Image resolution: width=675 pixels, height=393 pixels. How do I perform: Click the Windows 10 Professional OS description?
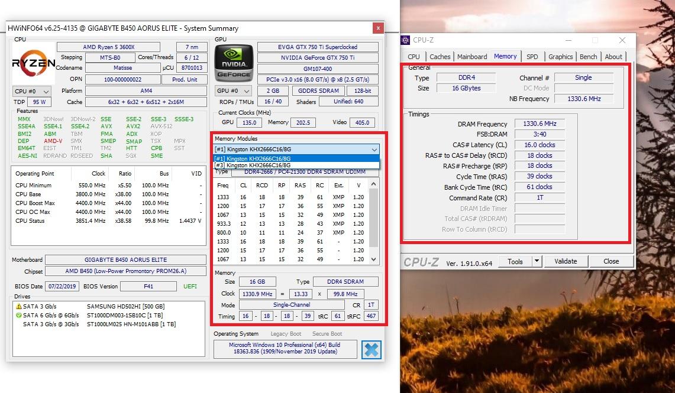(285, 348)
